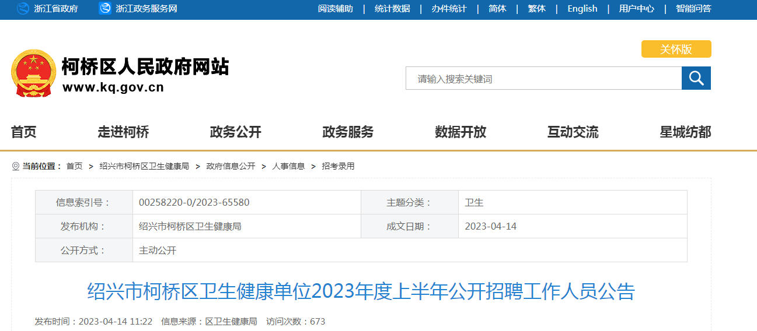The image size is (757, 331).
Task: Open the 政务公开 navigation menu
Action: 235,132
